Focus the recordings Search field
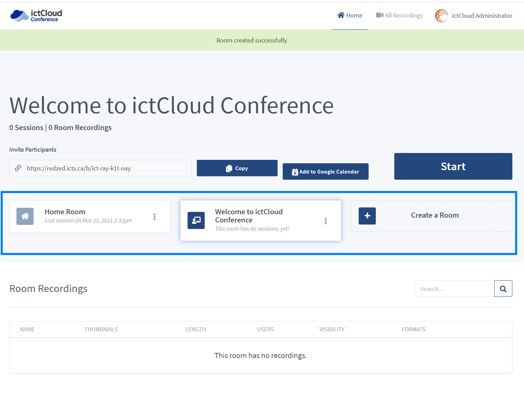524x395 pixels. pos(455,289)
